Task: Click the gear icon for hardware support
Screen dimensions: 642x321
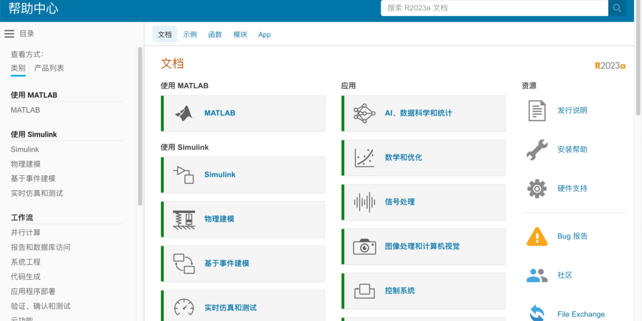Action: click(537, 189)
